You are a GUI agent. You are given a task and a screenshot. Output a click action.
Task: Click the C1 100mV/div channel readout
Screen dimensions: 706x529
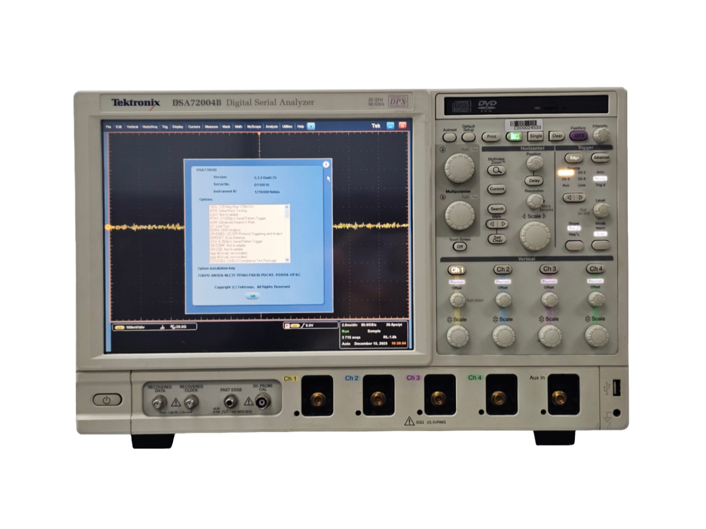point(154,327)
